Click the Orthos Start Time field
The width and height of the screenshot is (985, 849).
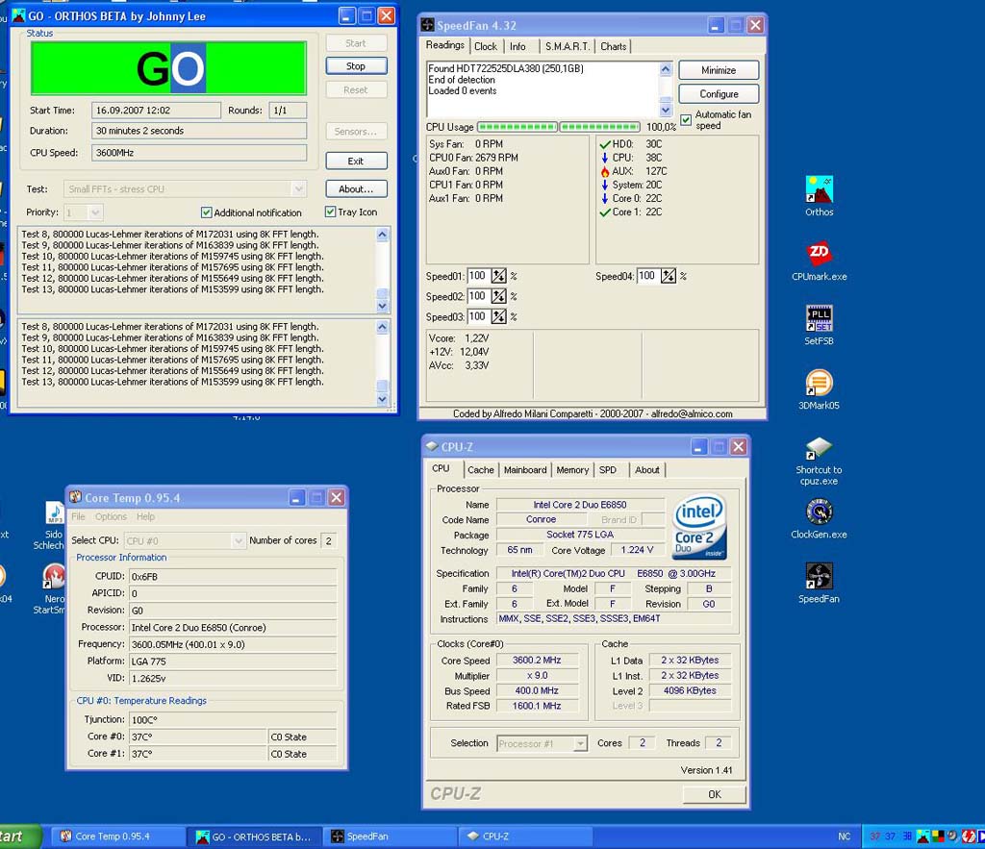point(156,111)
